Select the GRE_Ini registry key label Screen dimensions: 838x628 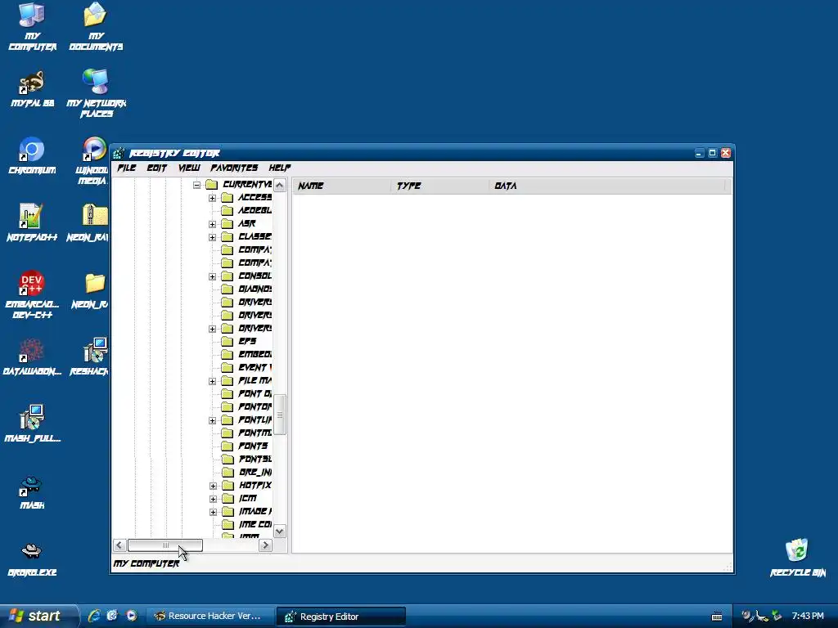[x=255, y=472]
